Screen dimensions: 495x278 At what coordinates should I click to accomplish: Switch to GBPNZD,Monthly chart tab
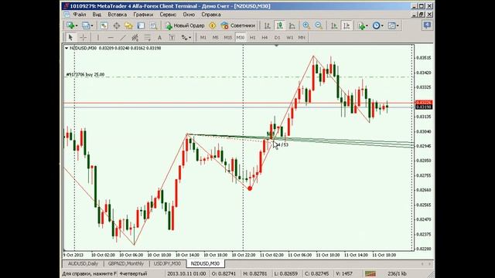point(125,263)
